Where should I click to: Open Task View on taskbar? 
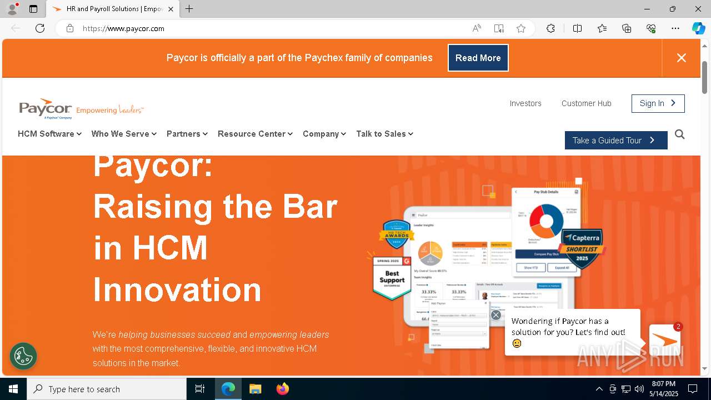(x=200, y=389)
